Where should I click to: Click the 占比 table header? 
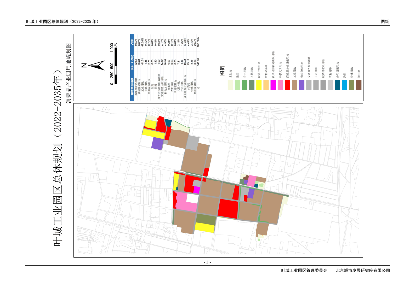pos(132,42)
